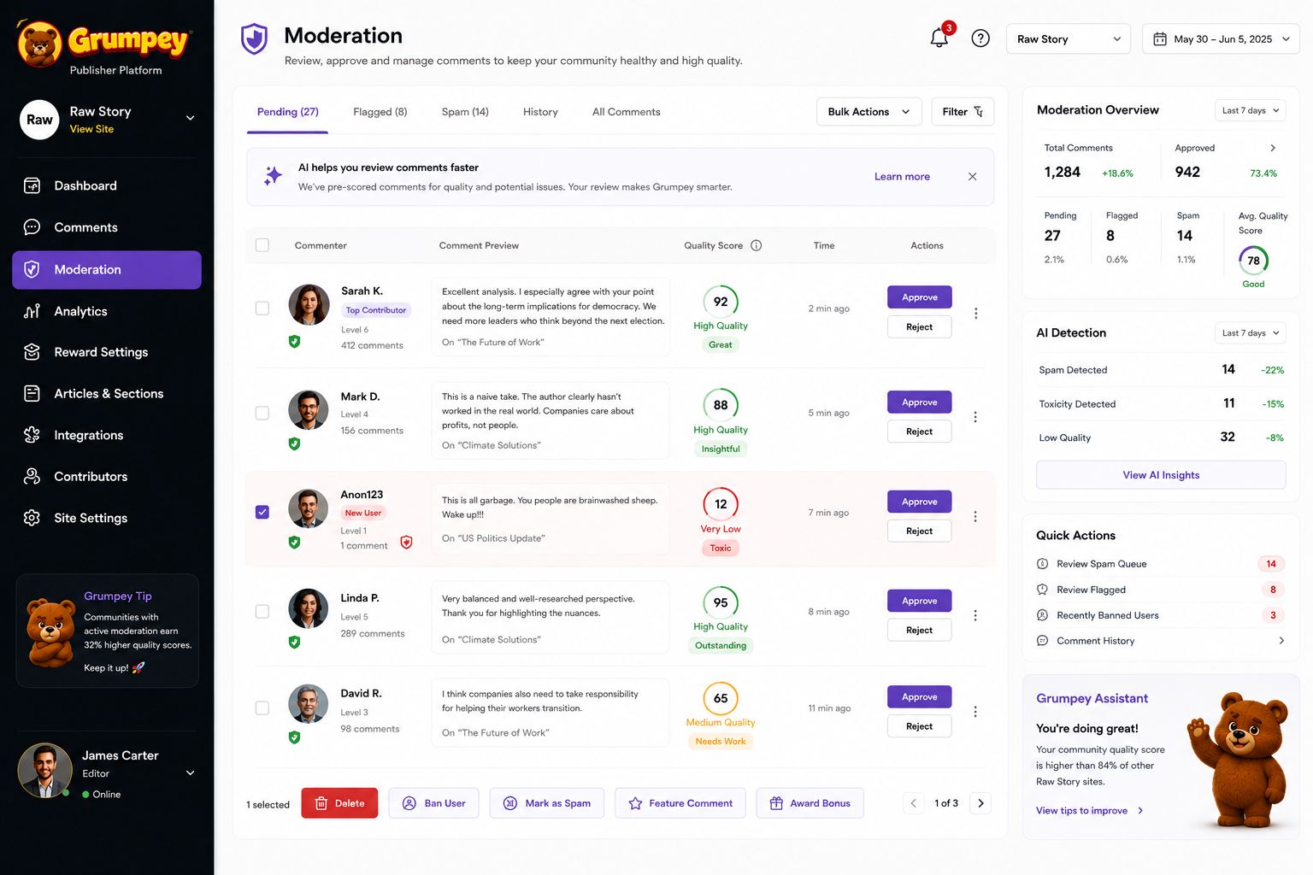Click the View Site link

click(91, 129)
